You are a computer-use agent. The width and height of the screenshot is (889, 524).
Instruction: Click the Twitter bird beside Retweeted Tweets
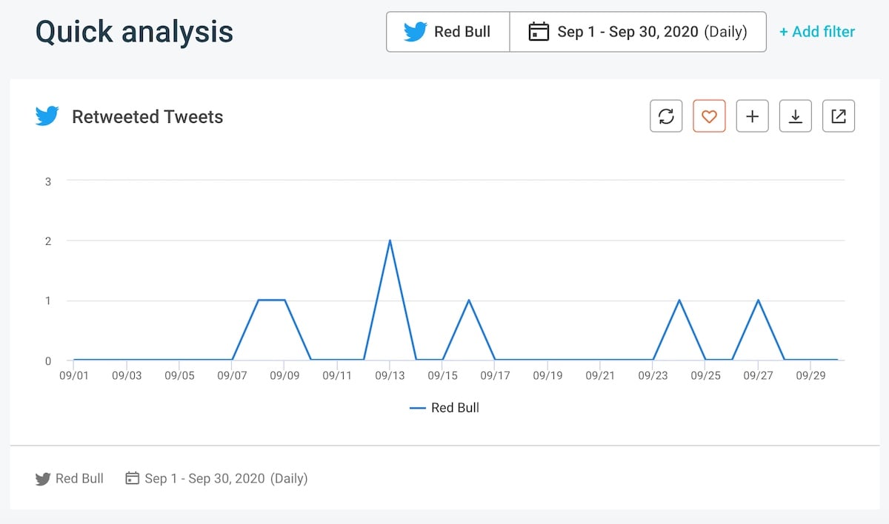pyautogui.click(x=46, y=115)
